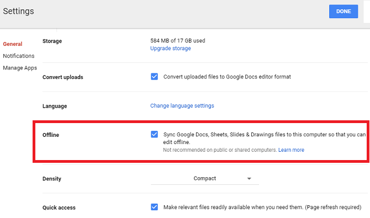Screen dimensions: 370x218
Task: Open the General settings tab
Action: [x=13, y=44]
